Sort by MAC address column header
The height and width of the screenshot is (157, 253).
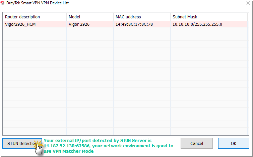click(x=142, y=17)
